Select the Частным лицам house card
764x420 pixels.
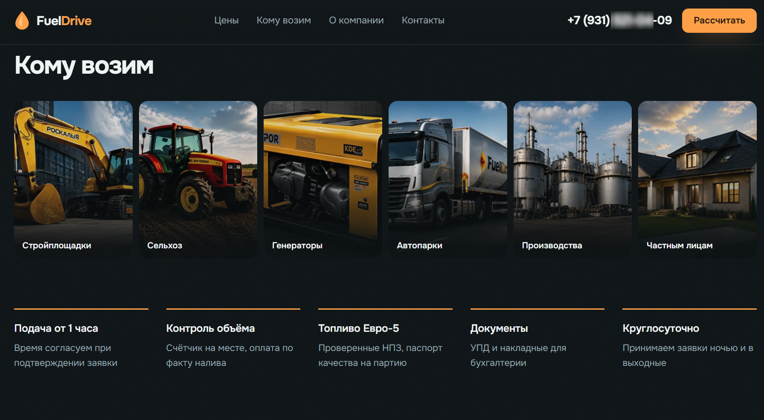pos(697,179)
